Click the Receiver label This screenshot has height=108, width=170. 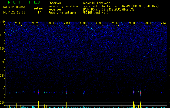55,9
